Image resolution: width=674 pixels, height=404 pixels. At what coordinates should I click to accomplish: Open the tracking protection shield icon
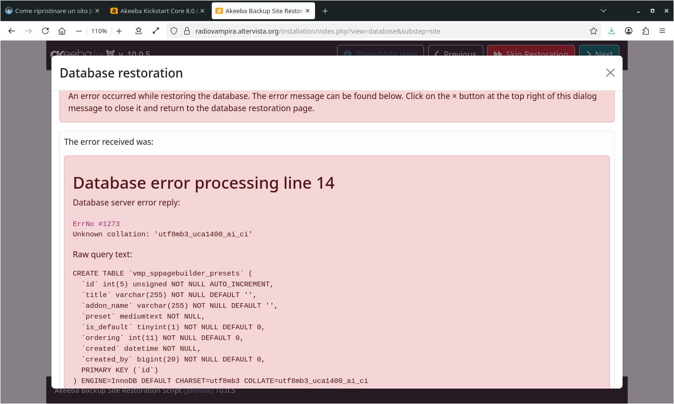174,31
